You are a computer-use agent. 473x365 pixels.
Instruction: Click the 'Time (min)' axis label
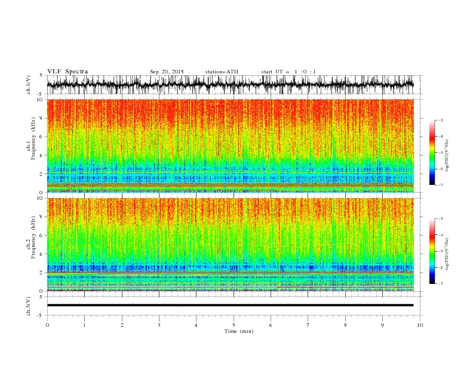pyautogui.click(x=239, y=331)
